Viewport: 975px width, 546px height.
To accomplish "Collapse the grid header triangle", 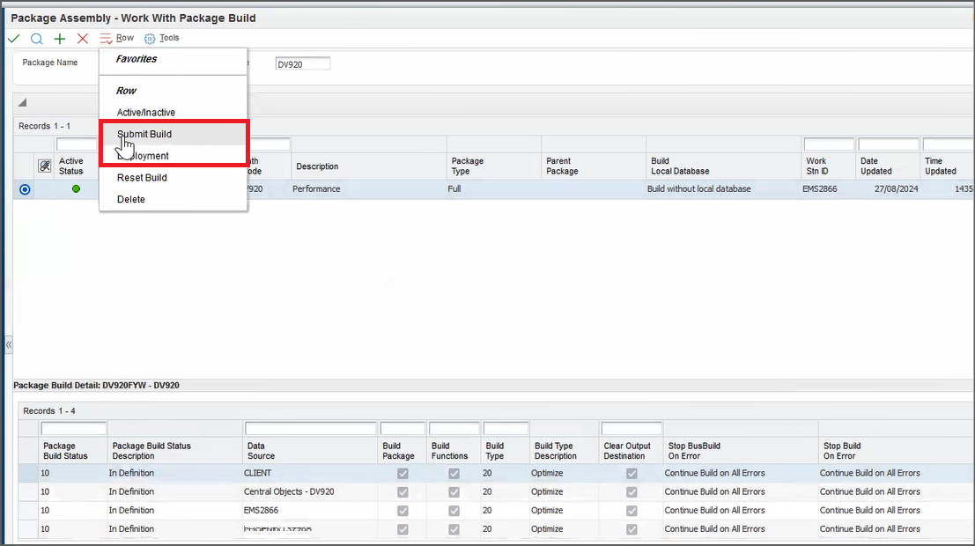I will coord(22,103).
